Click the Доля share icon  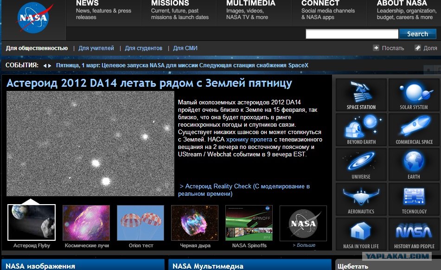pos(418,48)
